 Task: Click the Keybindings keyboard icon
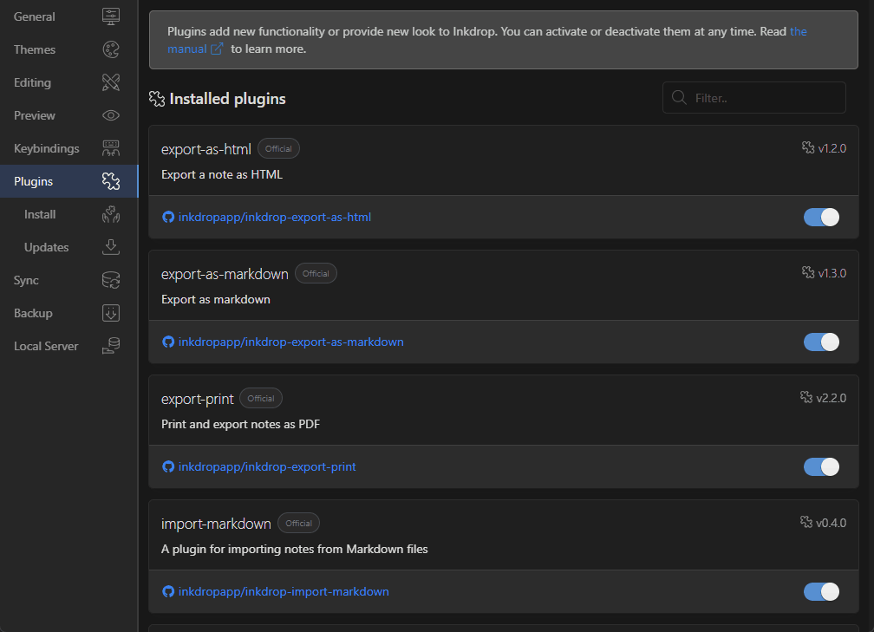coord(111,148)
